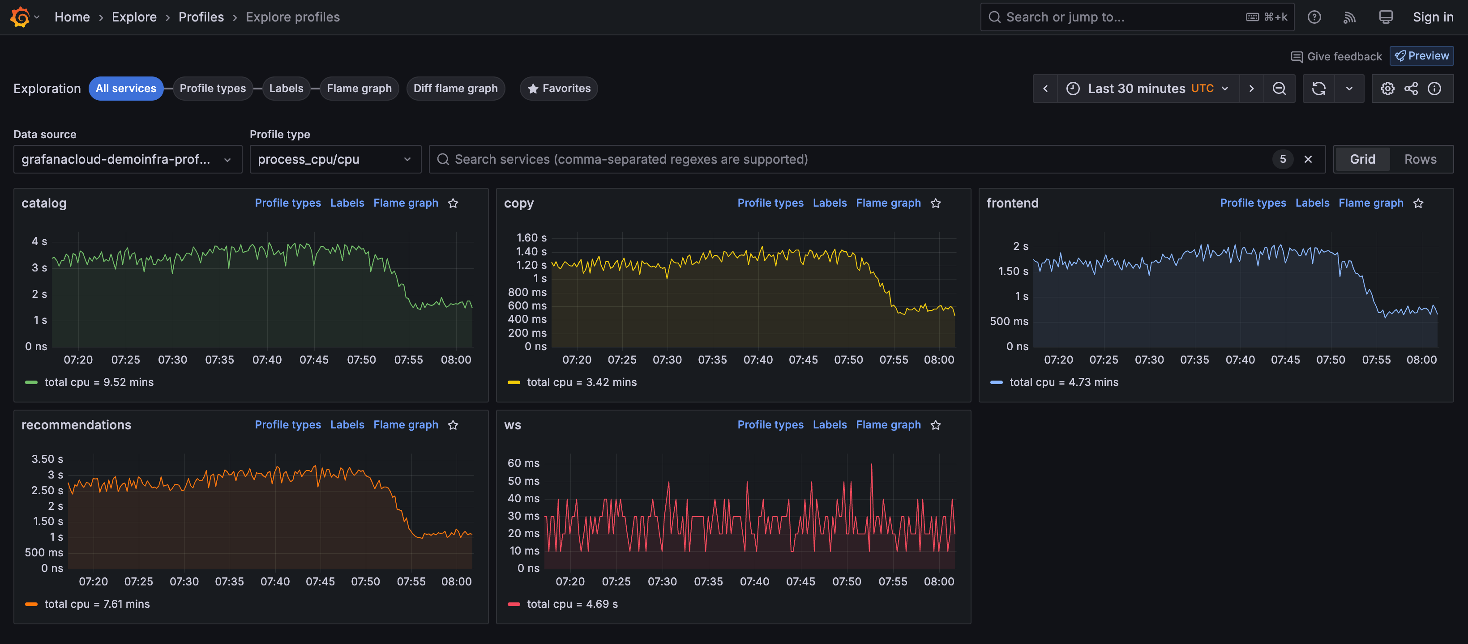
Task: Open the Last 30 minutes time picker
Action: (1148, 88)
